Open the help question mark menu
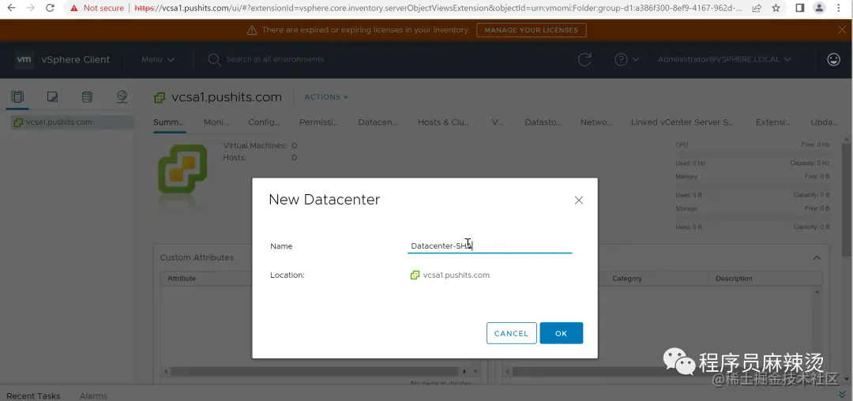Image resolution: width=853 pixels, height=401 pixels. [626, 59]
